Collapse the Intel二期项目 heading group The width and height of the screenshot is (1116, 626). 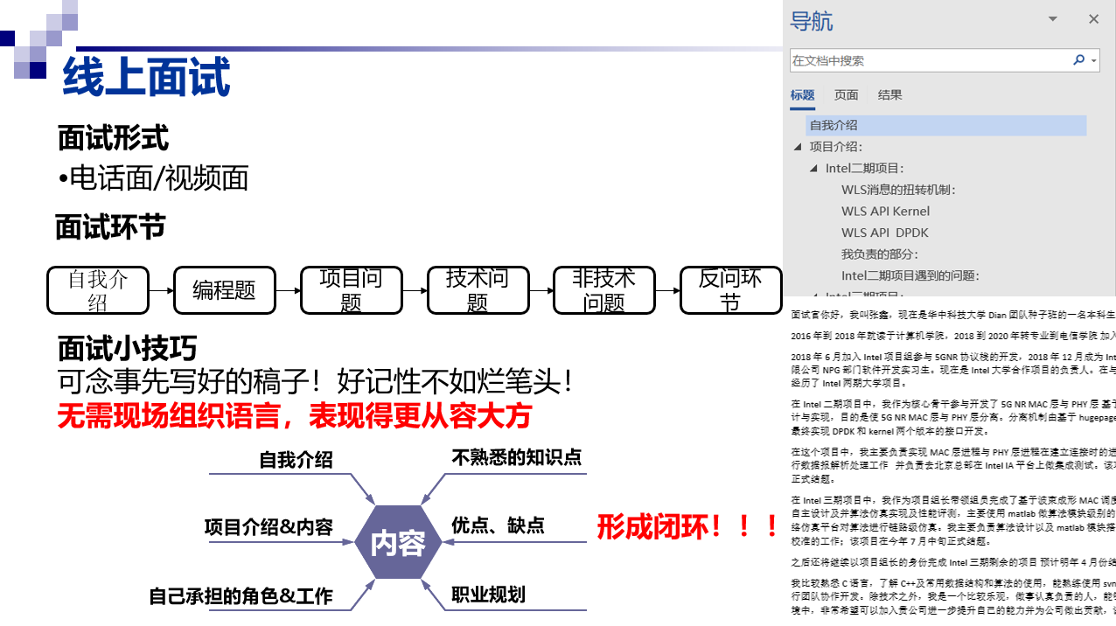click(813, 168)
